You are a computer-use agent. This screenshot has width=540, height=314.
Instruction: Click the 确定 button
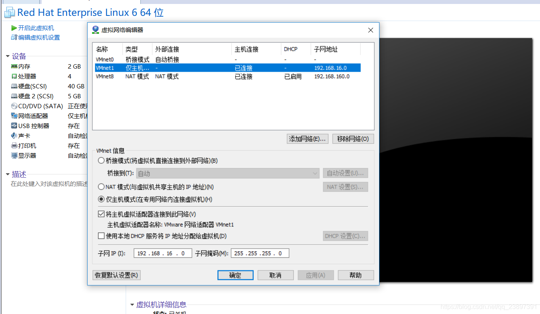coord(236,275)
